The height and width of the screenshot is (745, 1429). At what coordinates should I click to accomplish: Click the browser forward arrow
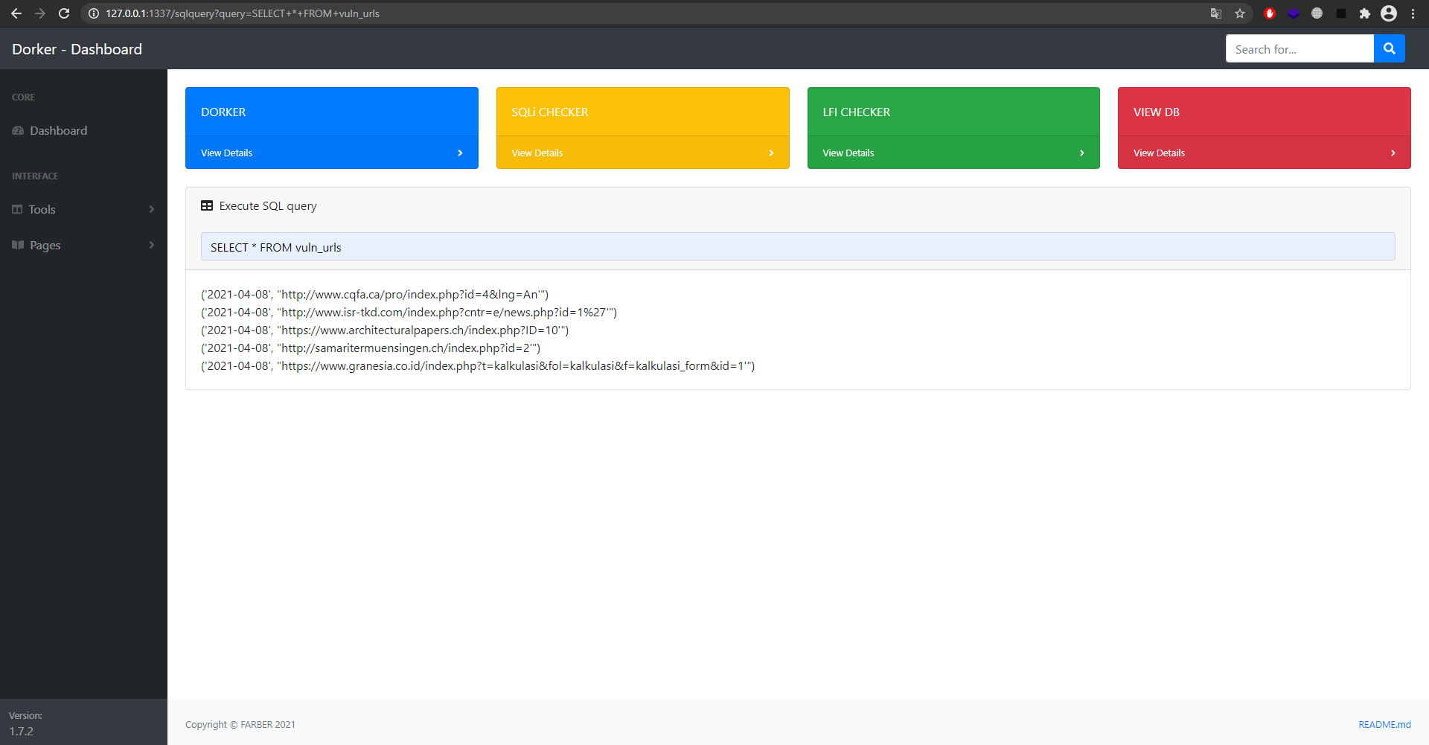40,13
